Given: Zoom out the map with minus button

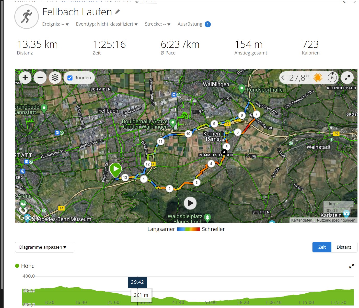Looking at the screenshot, I should click(x=40, y=78).
